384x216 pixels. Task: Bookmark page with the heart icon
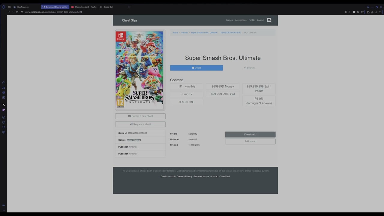[362, 12]
